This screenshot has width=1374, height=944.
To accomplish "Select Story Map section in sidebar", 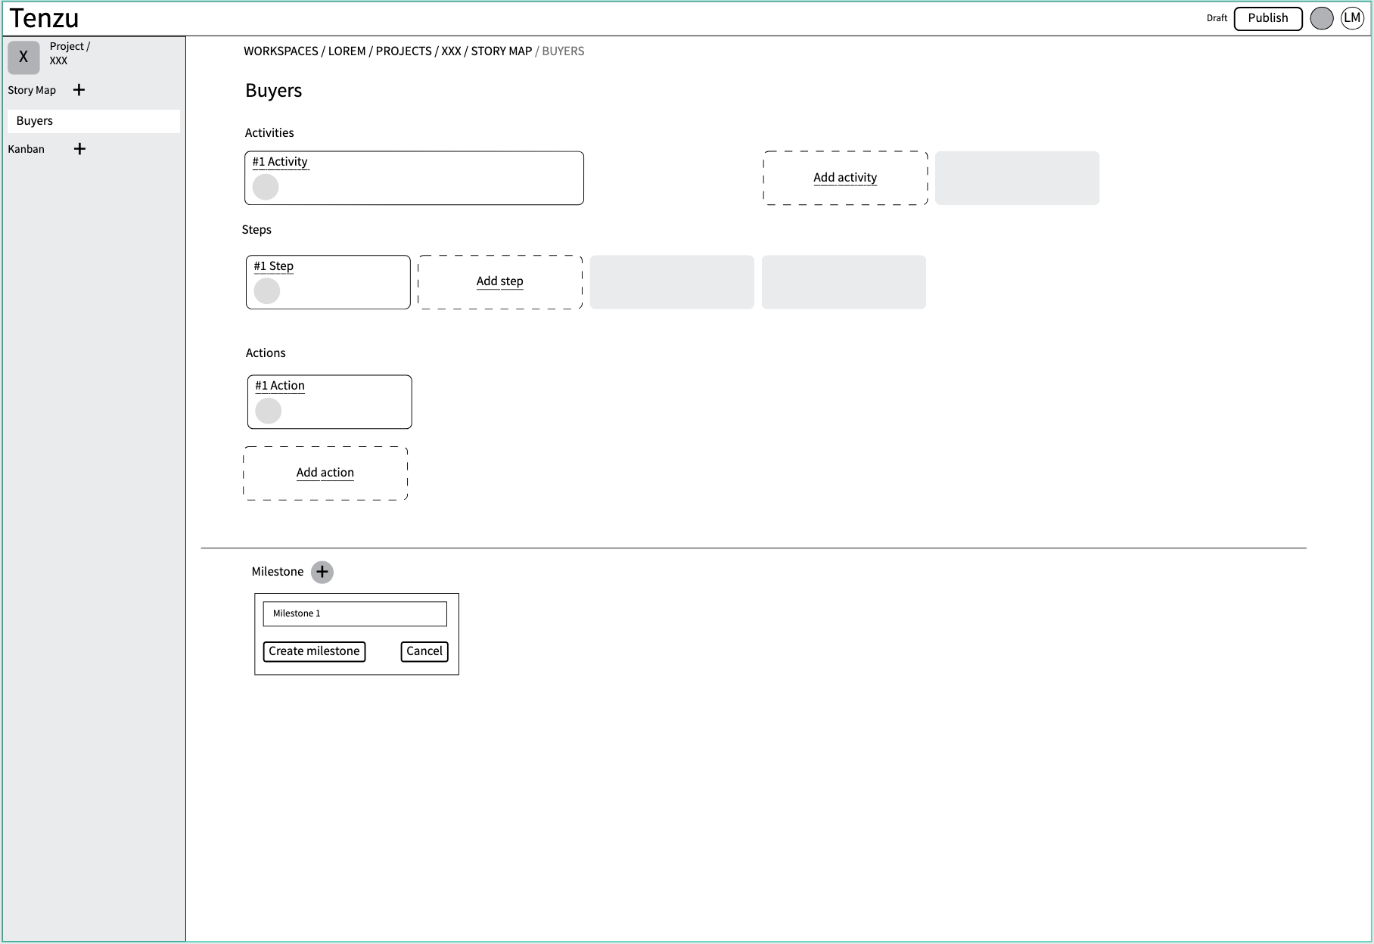I will pyautogui.click(x=32, y=90).
